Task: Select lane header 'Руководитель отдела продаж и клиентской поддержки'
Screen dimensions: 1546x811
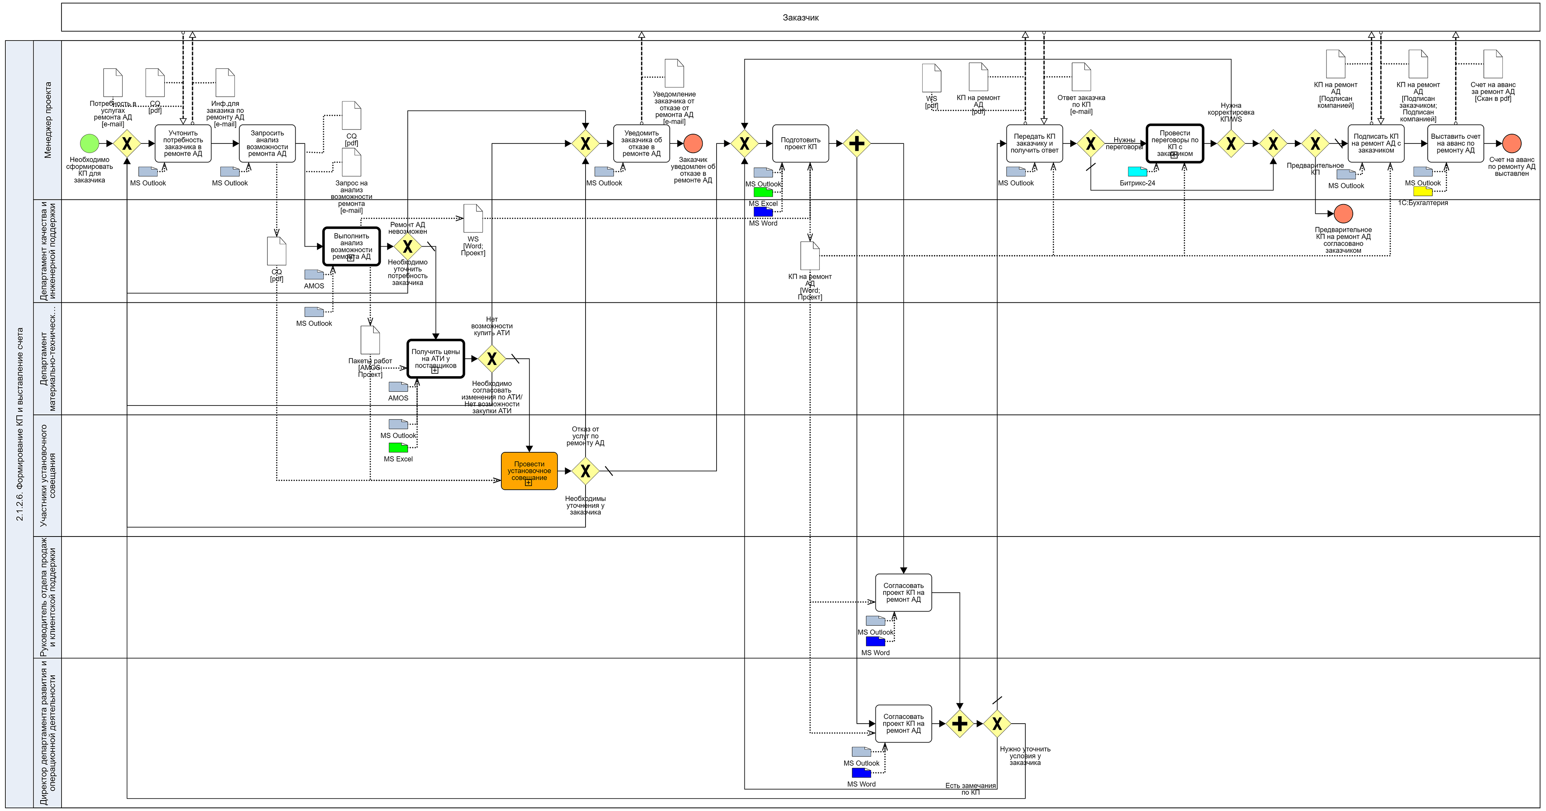Action: (48, 597)
